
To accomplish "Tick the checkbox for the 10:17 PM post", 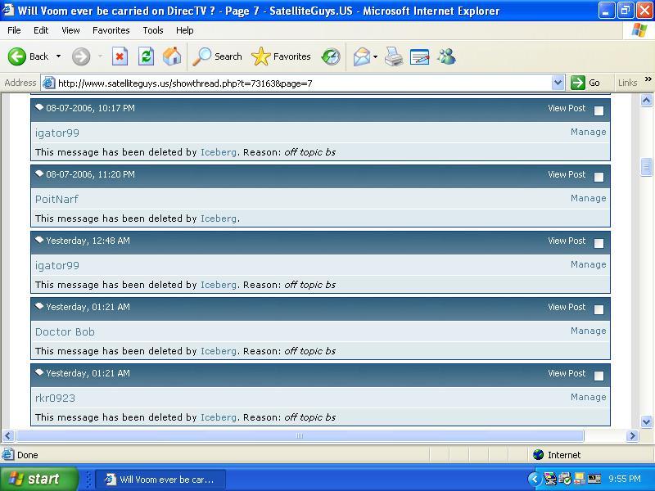I will (599, 110).
